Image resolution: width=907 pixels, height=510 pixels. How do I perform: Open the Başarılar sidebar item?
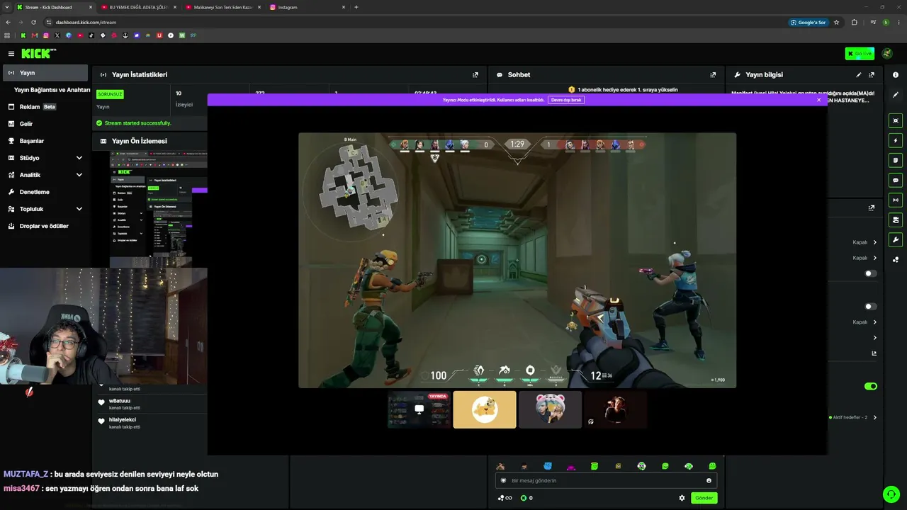pos(45,141)
